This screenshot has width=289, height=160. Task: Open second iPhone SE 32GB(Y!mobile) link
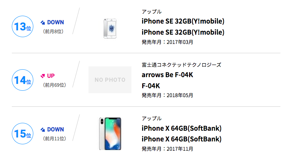[183, 32]
